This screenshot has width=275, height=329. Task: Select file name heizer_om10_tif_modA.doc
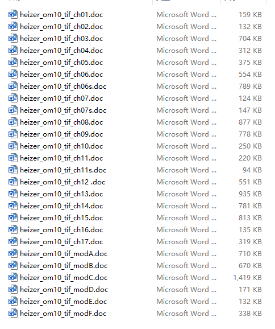click(x=64, y=254)
